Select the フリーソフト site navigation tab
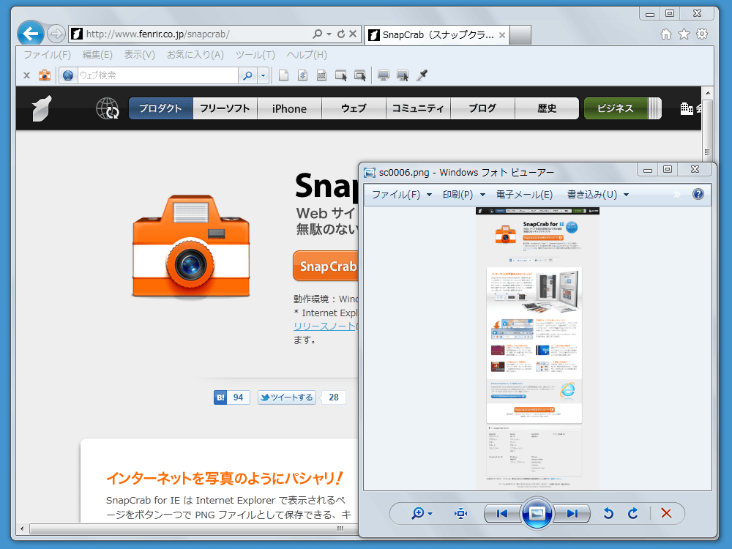 point(225,108)
